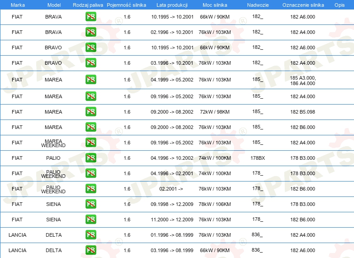Select the '04.1999 -> 05.2002' date range
Screen dimensions: 354x258
172,80
